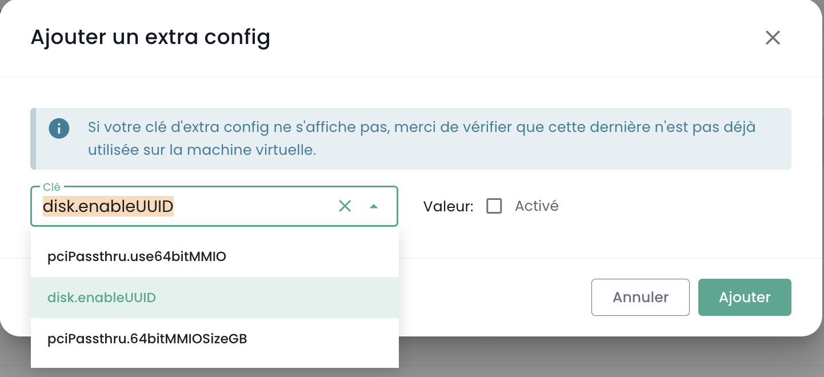
Task: Click the highlighted disk.enableUUID text in the Clé field
Action: (x=108, y=207)
